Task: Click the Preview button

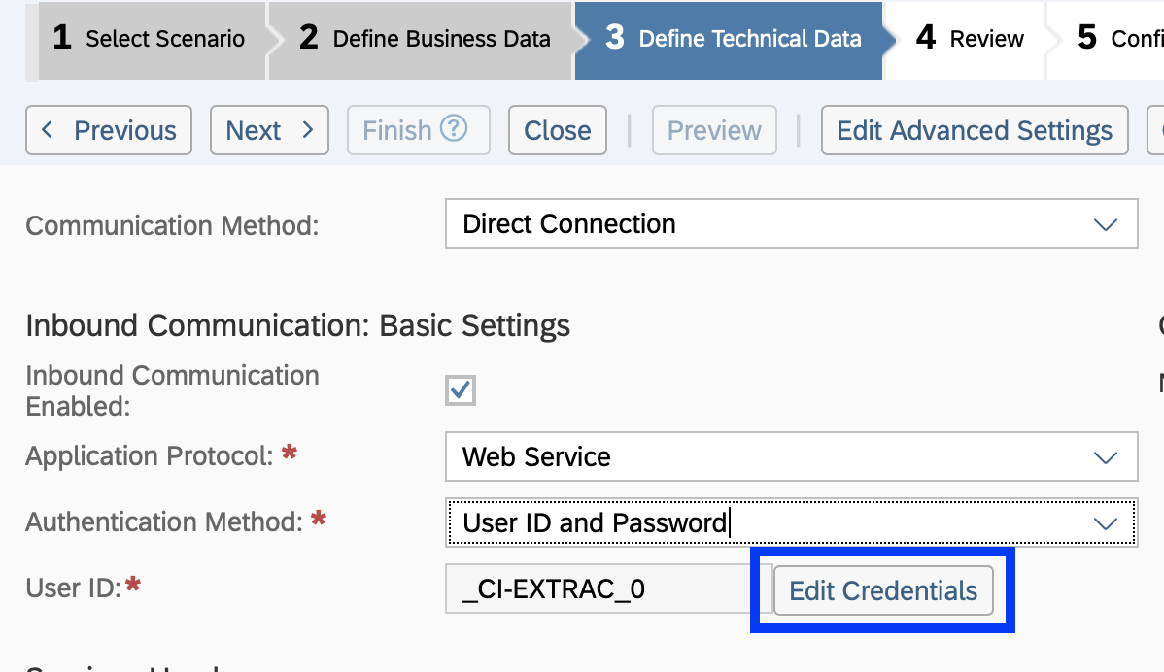Action: 713,130
